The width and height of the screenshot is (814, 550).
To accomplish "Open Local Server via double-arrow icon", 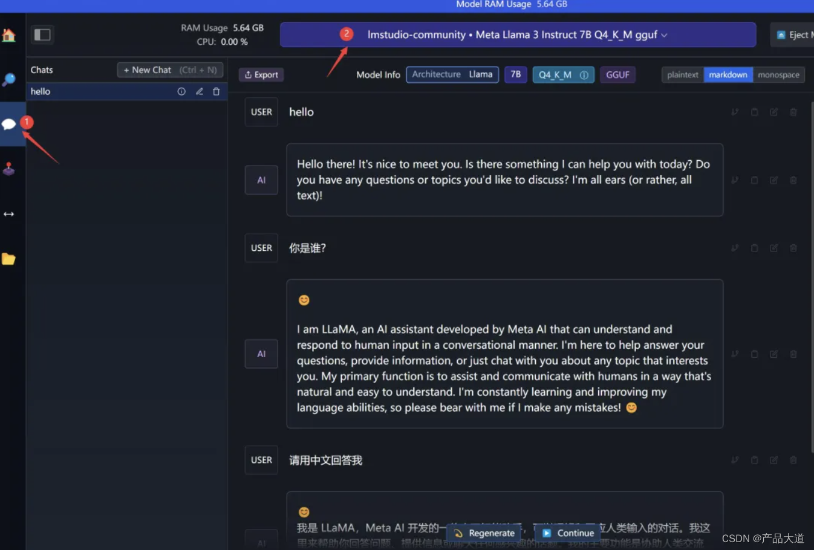I will point(8,214).
